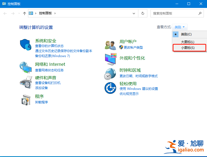Click the search magnifier icon

point(200,13)
